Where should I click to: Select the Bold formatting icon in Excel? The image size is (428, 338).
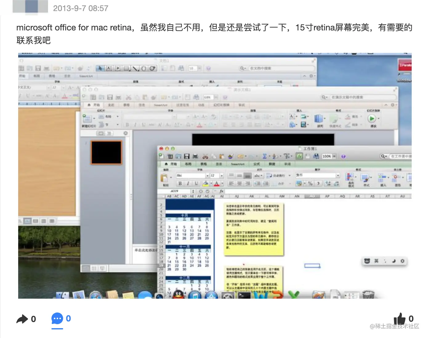(180, 184)
